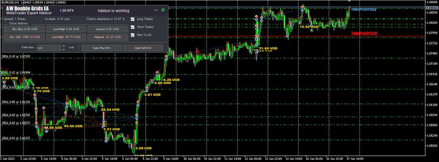Select the 'SELL 0.03 at 1.05783' level label

pyautogui.click(x=16, y=115)
